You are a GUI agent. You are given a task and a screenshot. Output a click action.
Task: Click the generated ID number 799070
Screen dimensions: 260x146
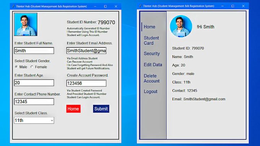click(106, 22)
